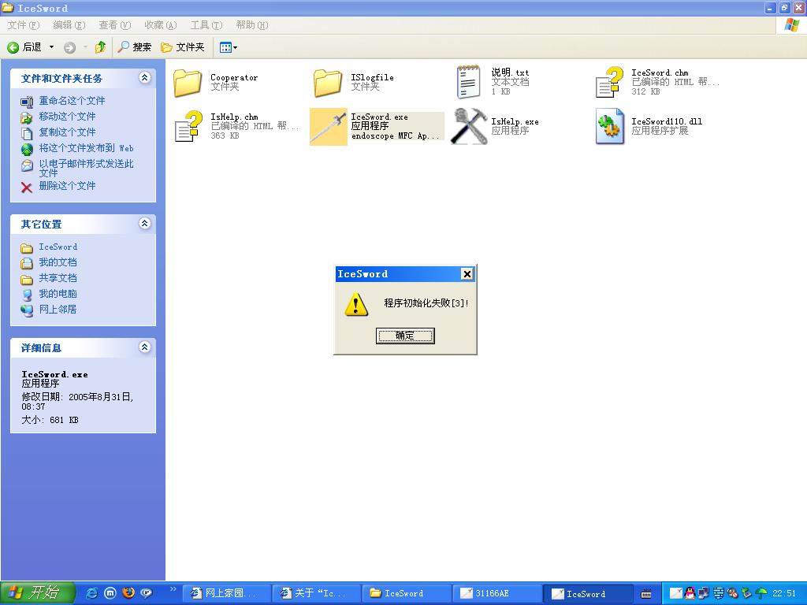Click the green umbrella tray icon
The image size is (807, 605).
[x=761, y=593]
